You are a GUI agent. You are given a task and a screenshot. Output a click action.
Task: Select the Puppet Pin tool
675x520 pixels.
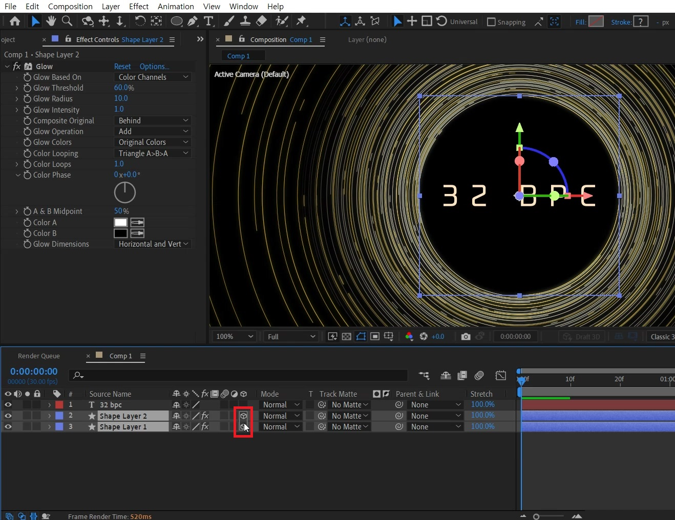(301, 21)
